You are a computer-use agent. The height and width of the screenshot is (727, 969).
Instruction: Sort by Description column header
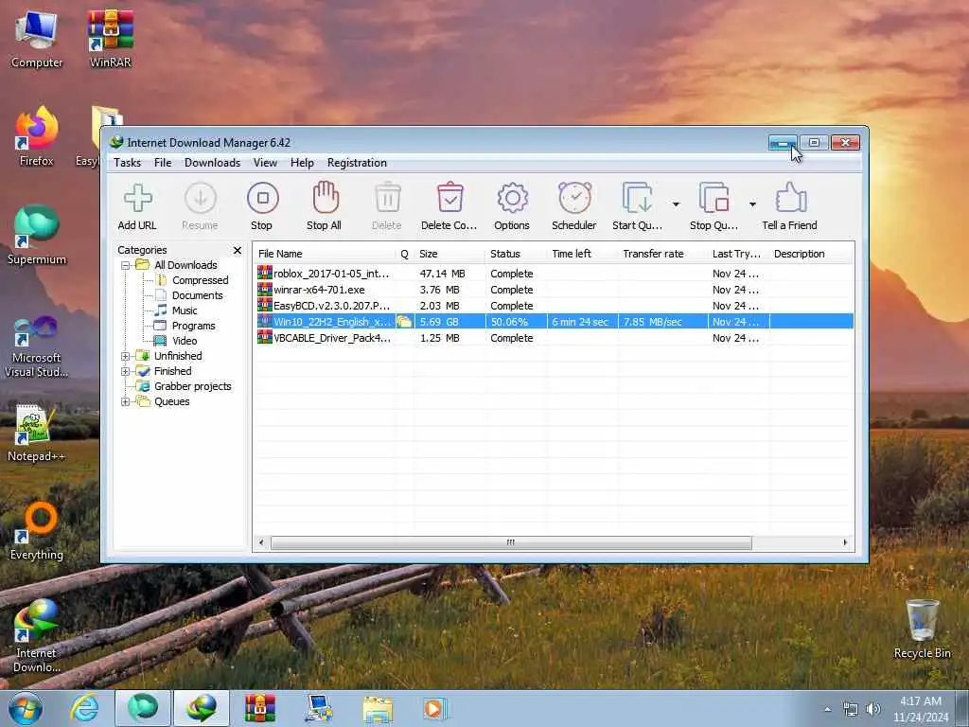click(x=811, y=254)
